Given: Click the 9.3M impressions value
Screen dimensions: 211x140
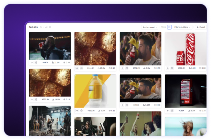Looking at the screenshot, I should tap(148, 68).
